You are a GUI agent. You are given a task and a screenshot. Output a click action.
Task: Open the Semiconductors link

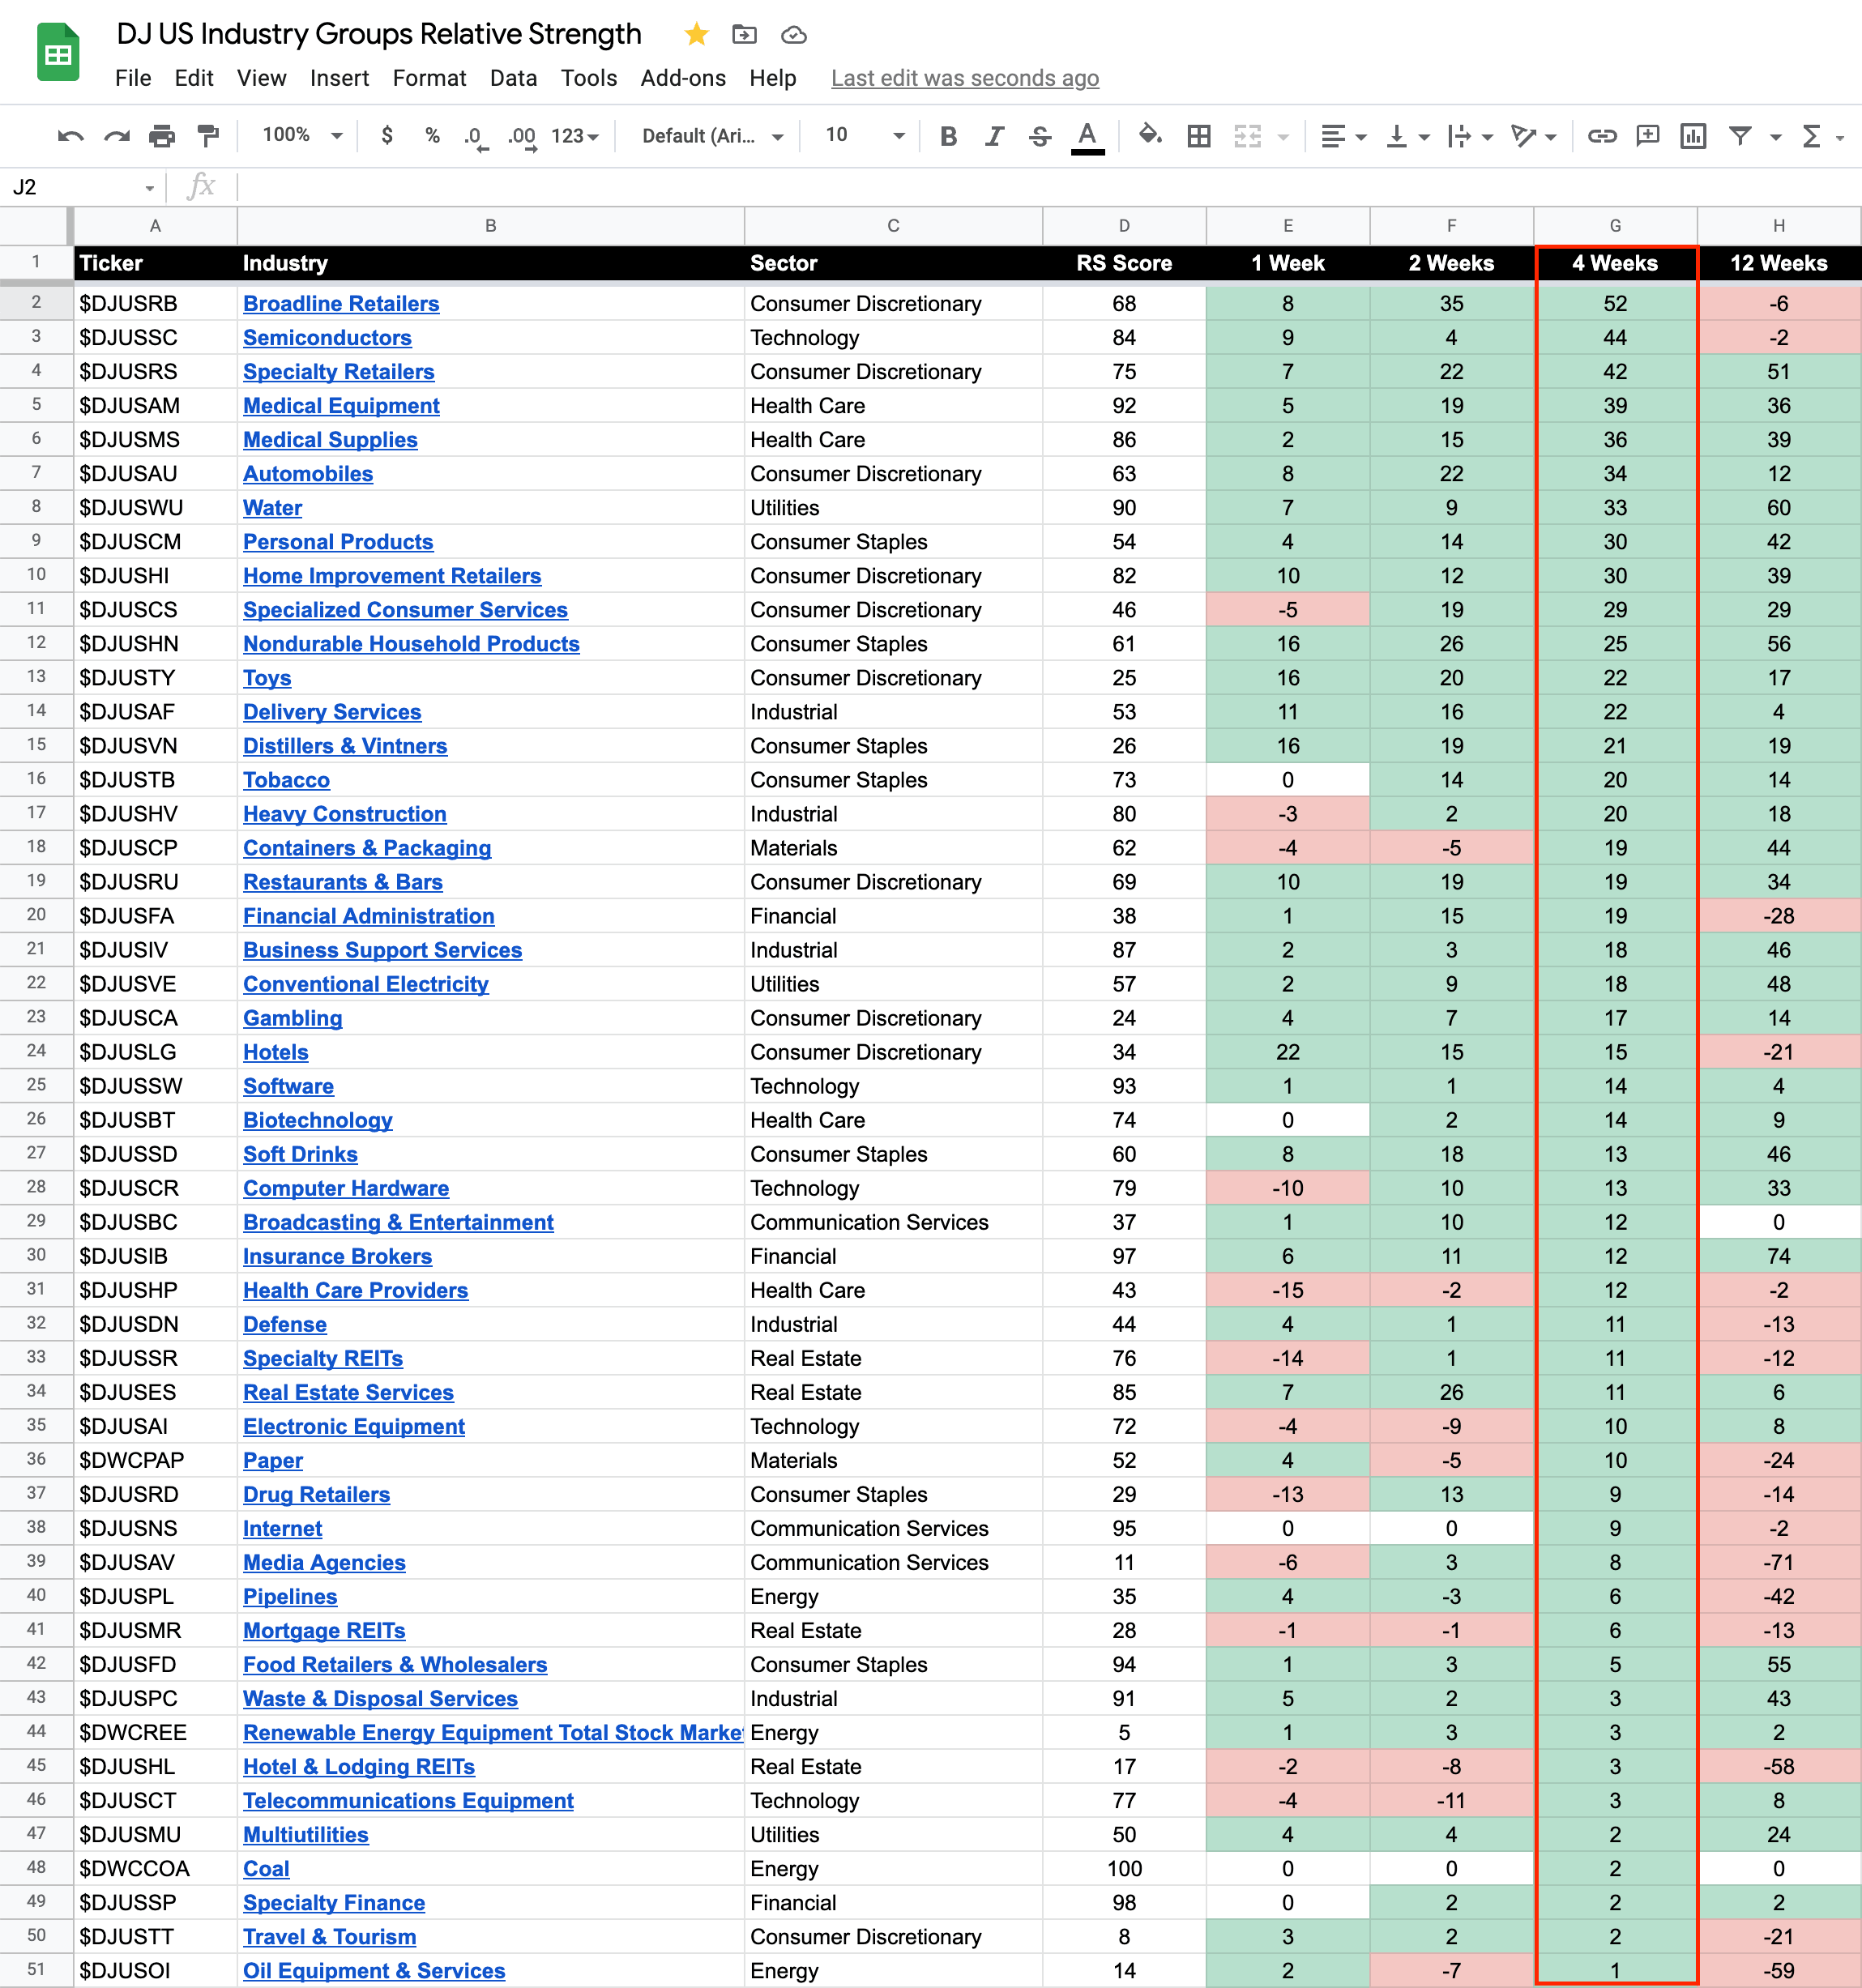pos(327,338)
